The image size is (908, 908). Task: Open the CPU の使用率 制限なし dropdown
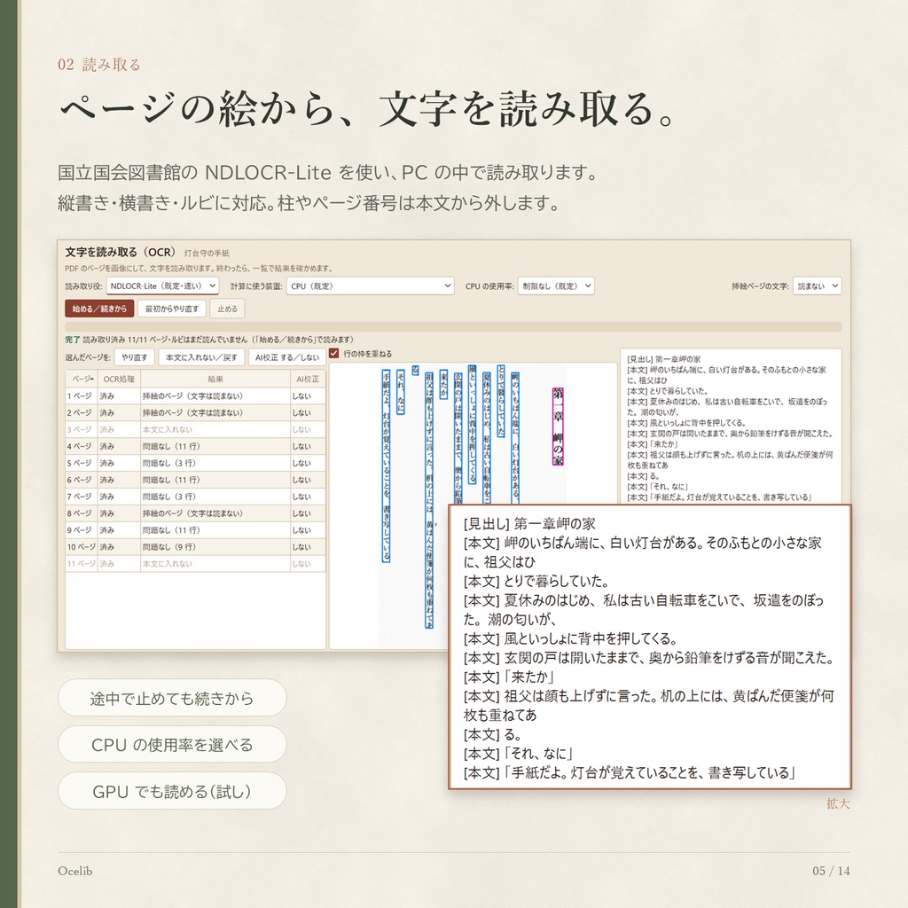pyautogui.click(x=556, y=286)
